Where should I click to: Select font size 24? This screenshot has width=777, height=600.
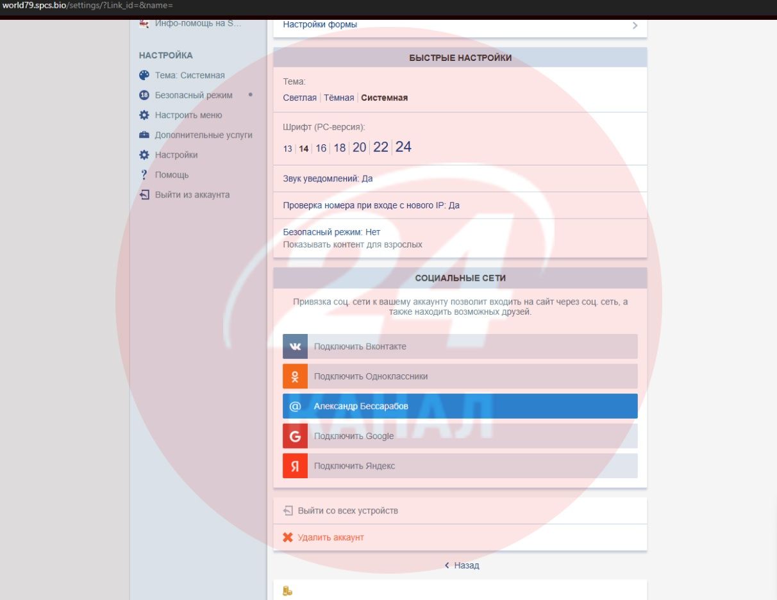coord(403,147)
